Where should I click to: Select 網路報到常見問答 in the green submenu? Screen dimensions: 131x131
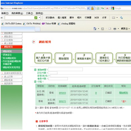pyautogui.click(x=12, y=68)
